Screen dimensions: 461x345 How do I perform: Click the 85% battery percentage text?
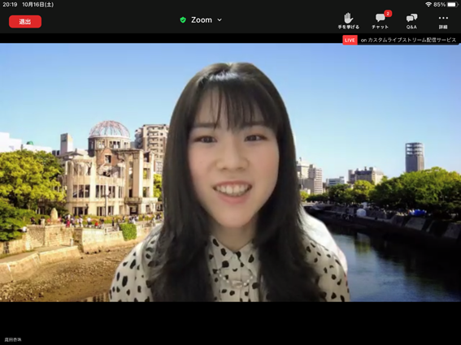tap(439, 4)
